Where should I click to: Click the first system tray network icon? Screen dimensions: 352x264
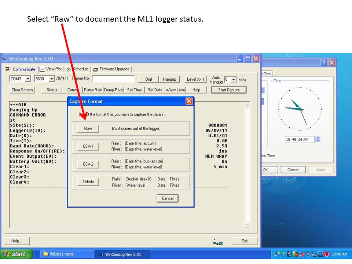coord(277,254)
